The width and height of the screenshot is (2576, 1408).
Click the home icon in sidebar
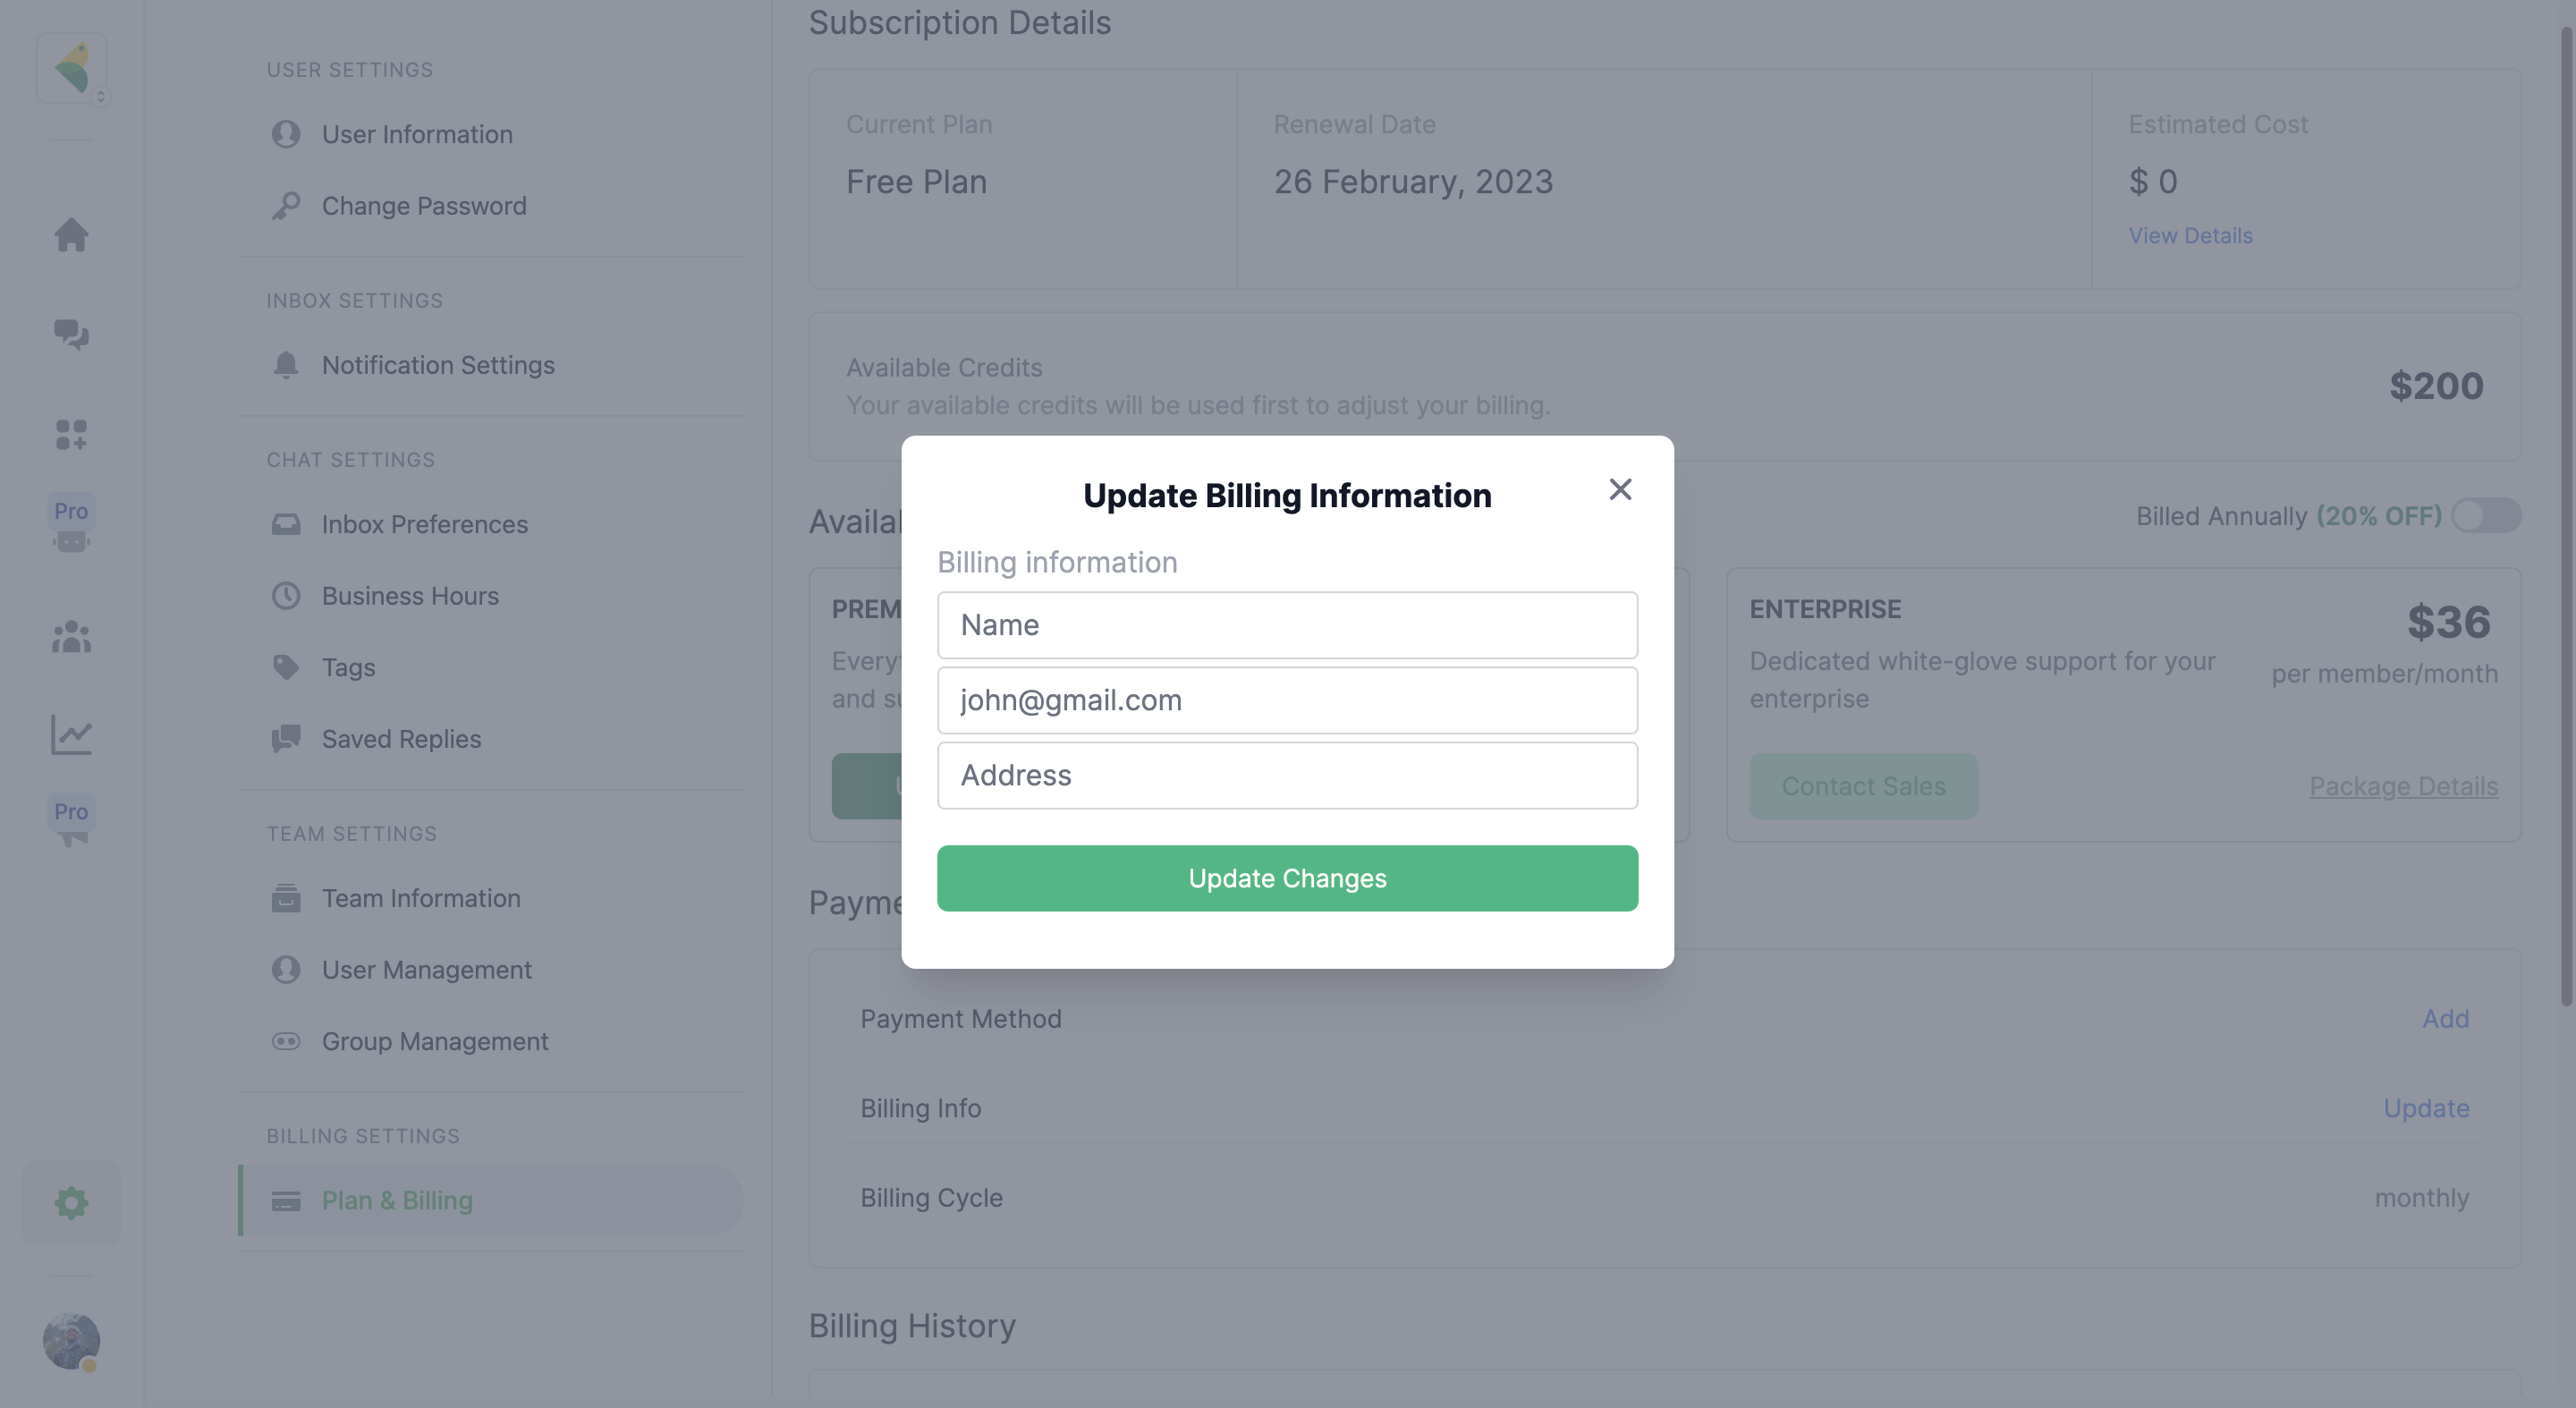point(71,235)
